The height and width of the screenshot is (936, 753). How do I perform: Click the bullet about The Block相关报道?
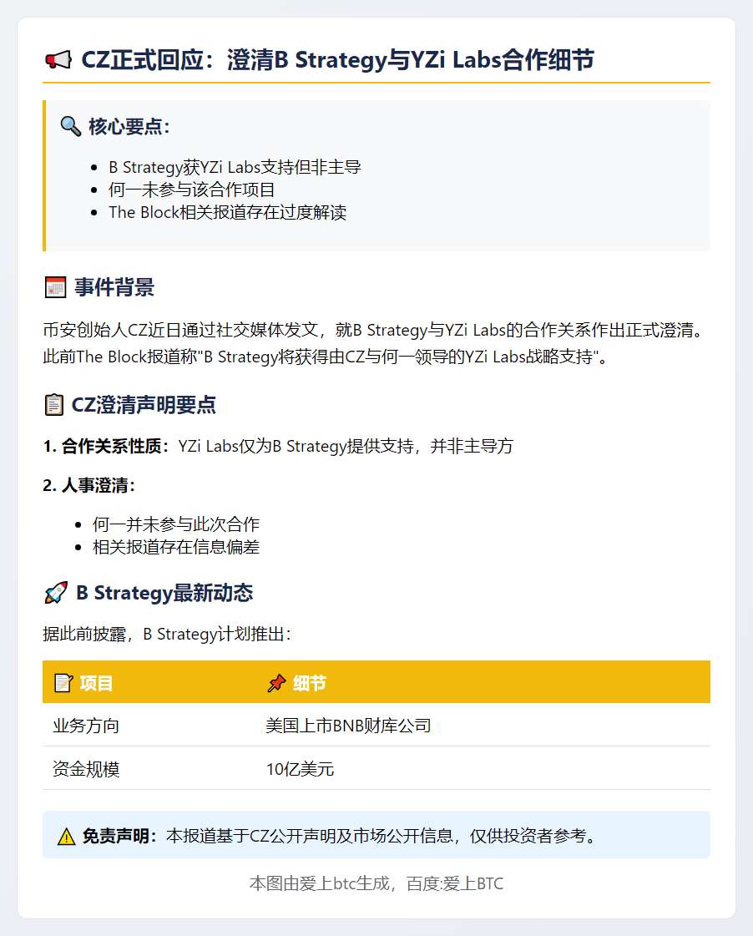227,212
